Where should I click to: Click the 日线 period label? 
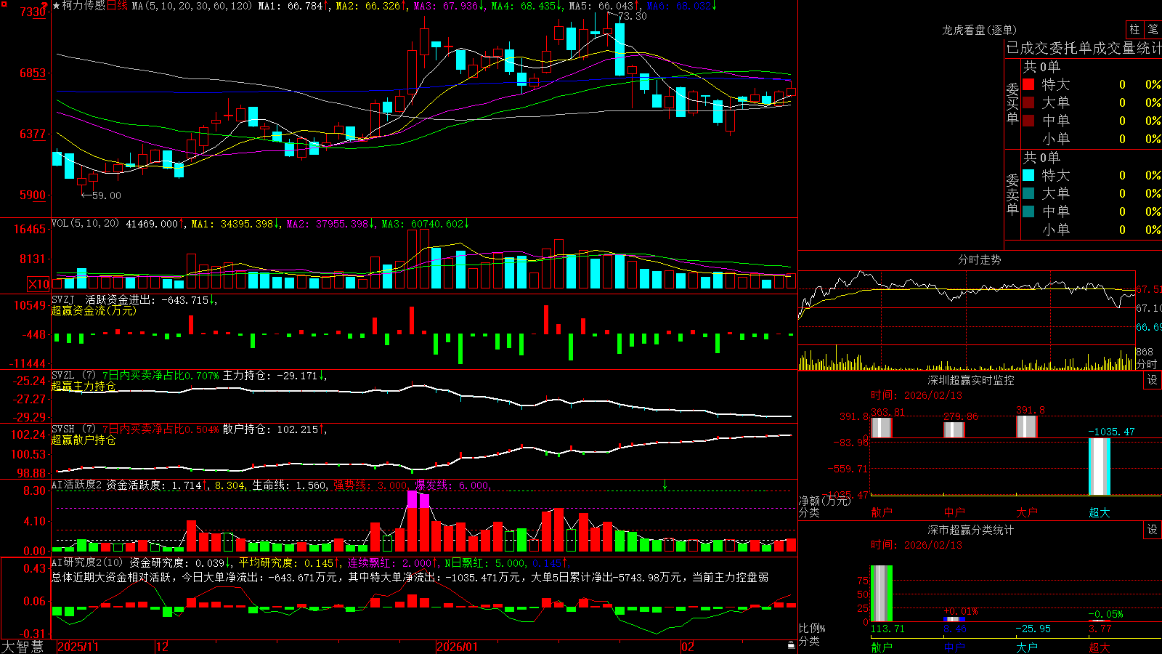pyautogui.click(x=118, y=6)
